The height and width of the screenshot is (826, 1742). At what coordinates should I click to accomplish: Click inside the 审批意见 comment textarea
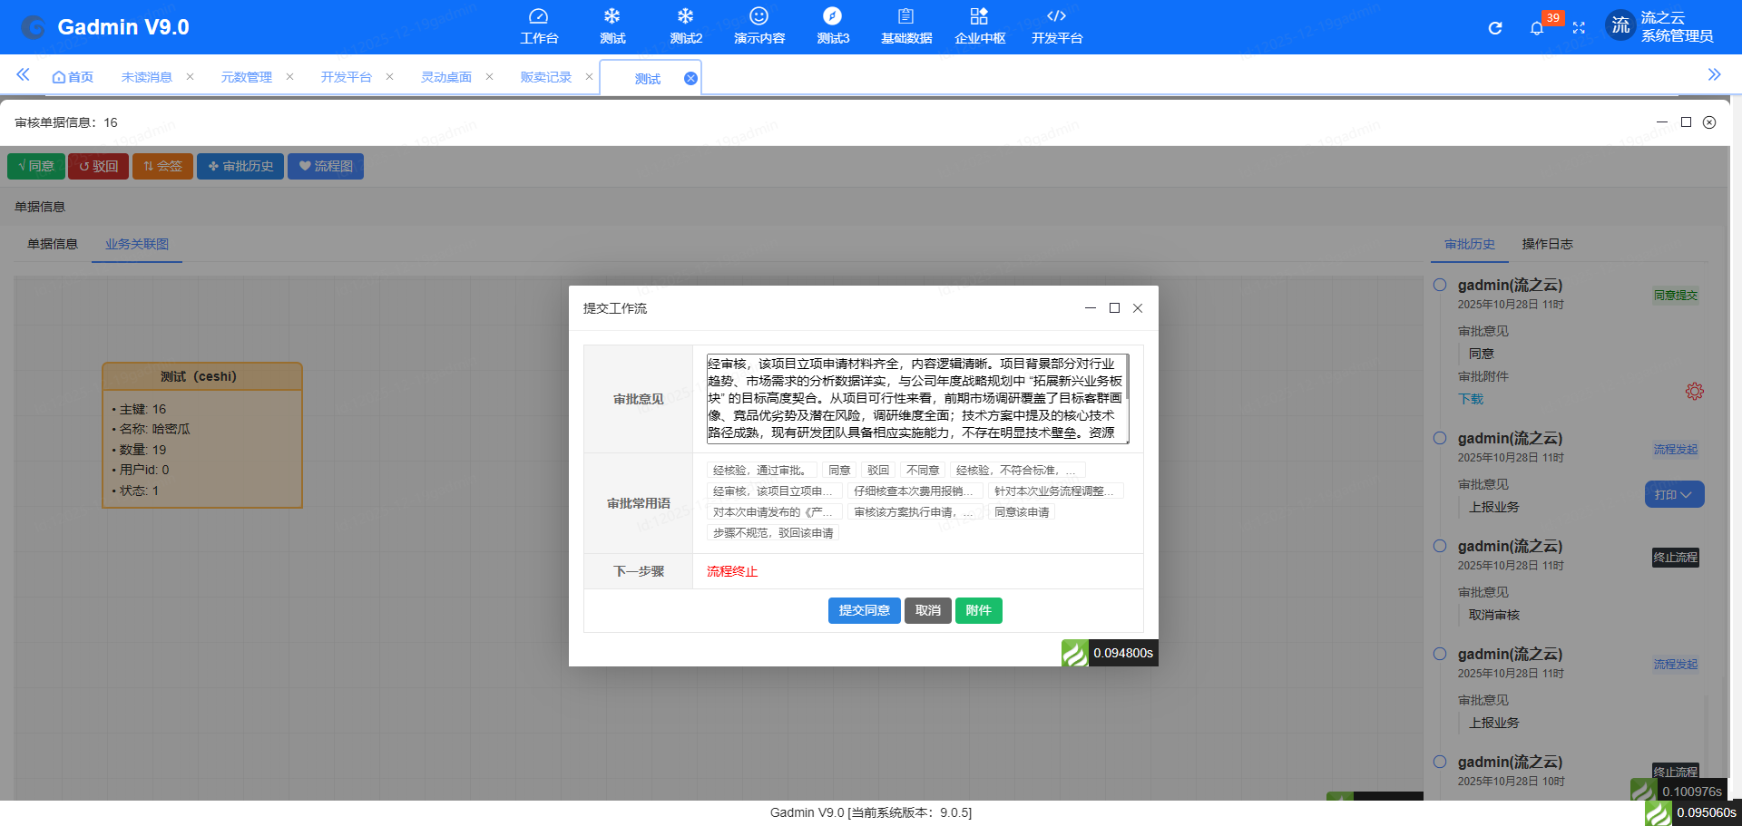pos(916,397)
